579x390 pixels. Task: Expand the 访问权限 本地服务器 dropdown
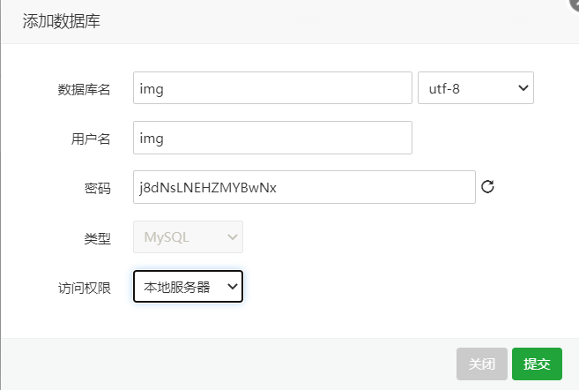click(188, 286)
